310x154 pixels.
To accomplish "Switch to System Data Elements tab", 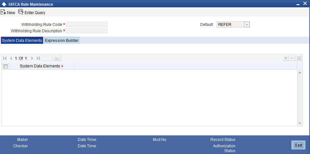I will [x=22, y=41].
